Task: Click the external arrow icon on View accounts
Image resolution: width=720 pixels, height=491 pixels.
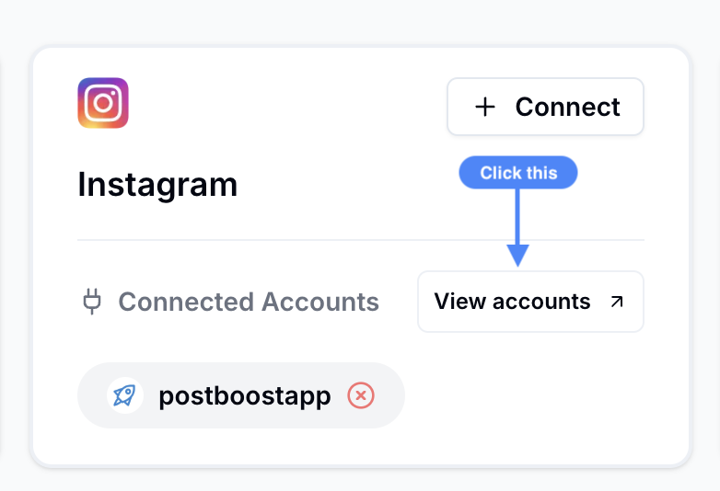Action: pos(617,302)
